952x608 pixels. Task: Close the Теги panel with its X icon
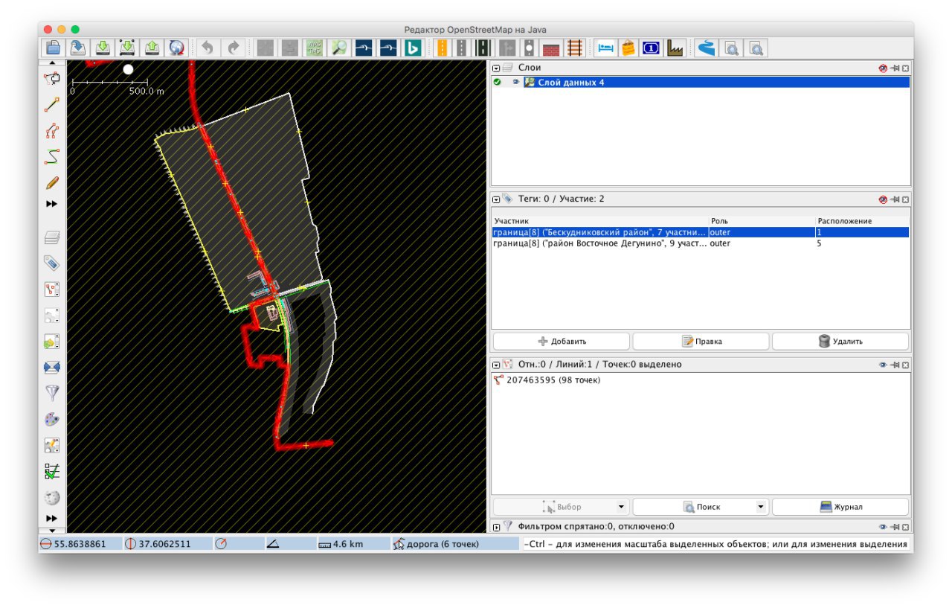pos(905,199)
